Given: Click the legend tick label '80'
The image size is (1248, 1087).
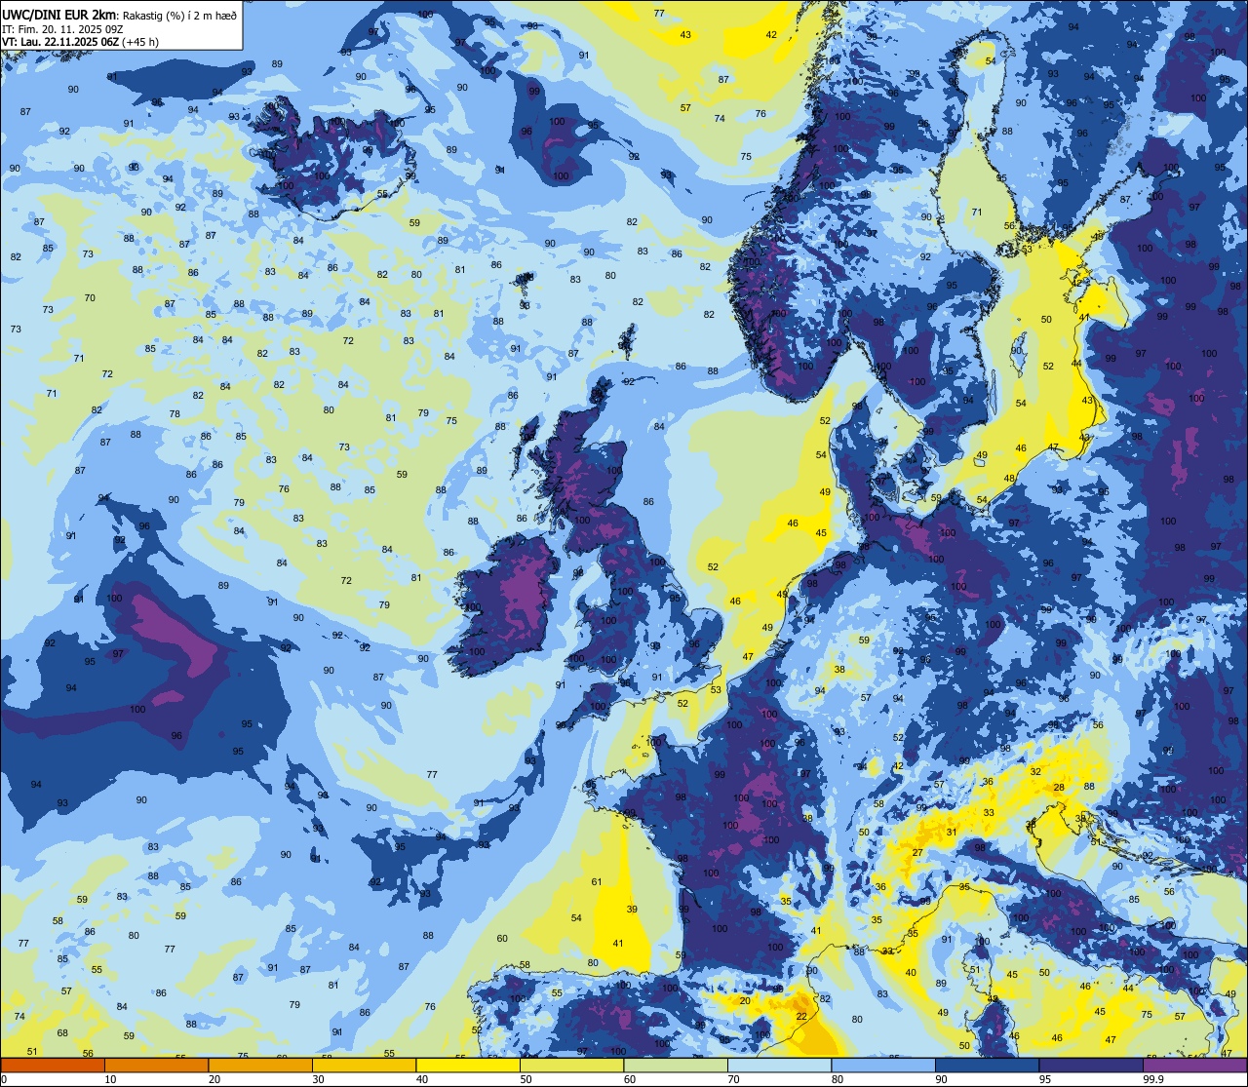Looking at the screenshot, I should [838, 1079].
